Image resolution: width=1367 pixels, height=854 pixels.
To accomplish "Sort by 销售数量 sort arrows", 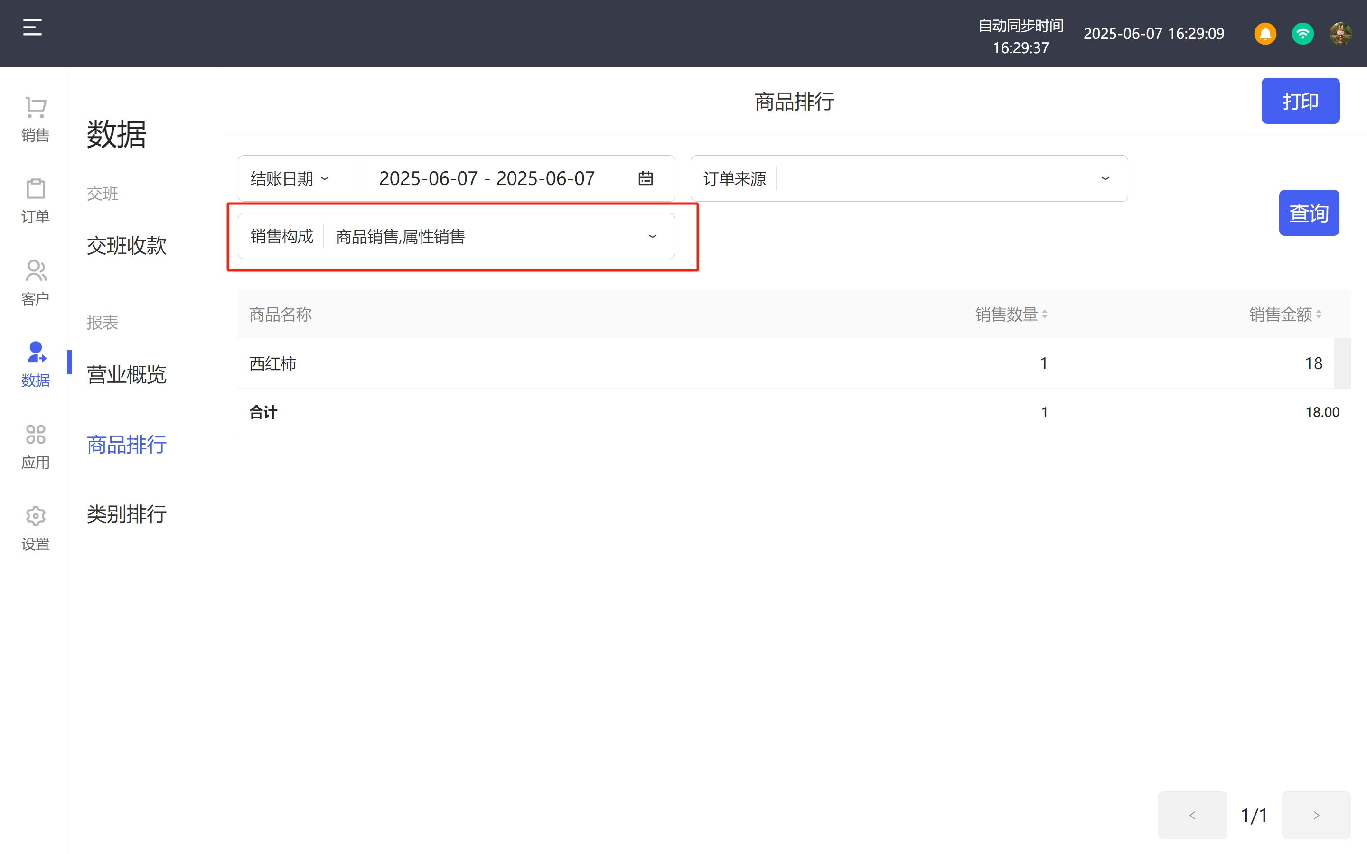I will point(1044,315).
